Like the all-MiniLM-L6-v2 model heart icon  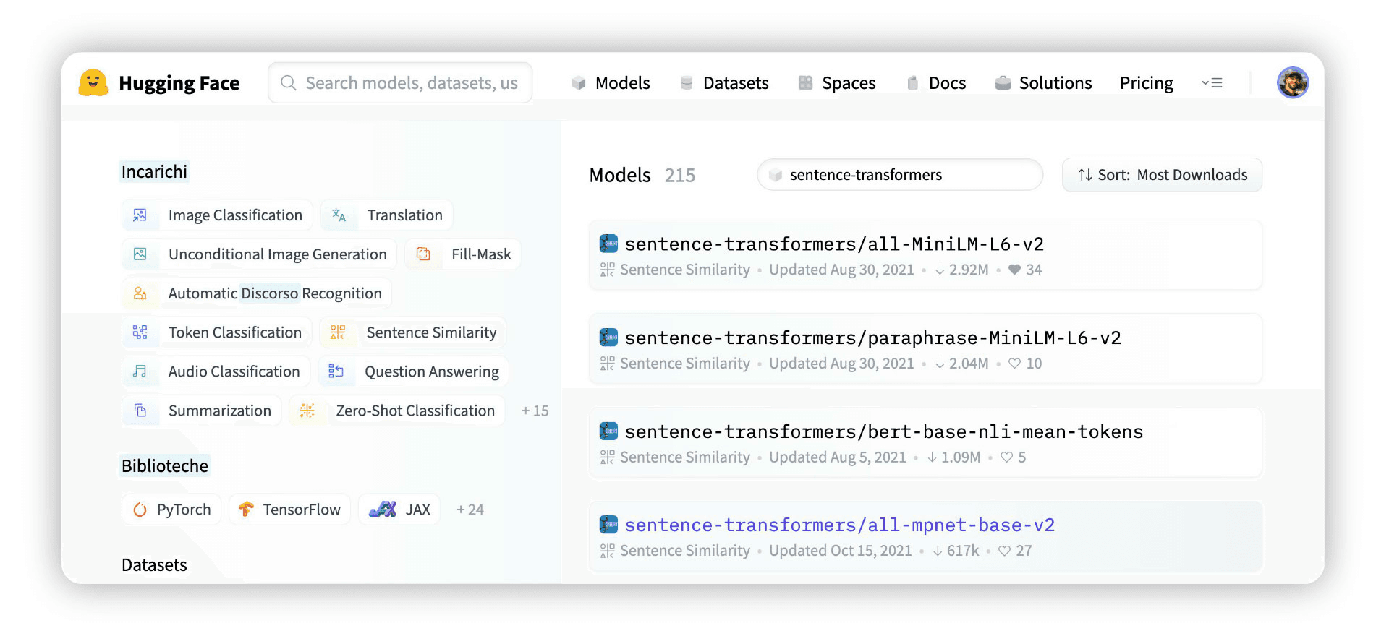(x=1014, y=270)
